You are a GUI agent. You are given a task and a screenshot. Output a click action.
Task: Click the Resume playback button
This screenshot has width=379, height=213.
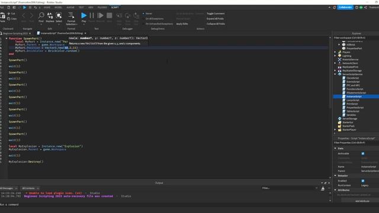point(100,16)
